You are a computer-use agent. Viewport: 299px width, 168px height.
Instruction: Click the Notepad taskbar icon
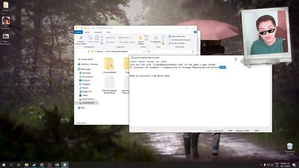coord(64,165)
